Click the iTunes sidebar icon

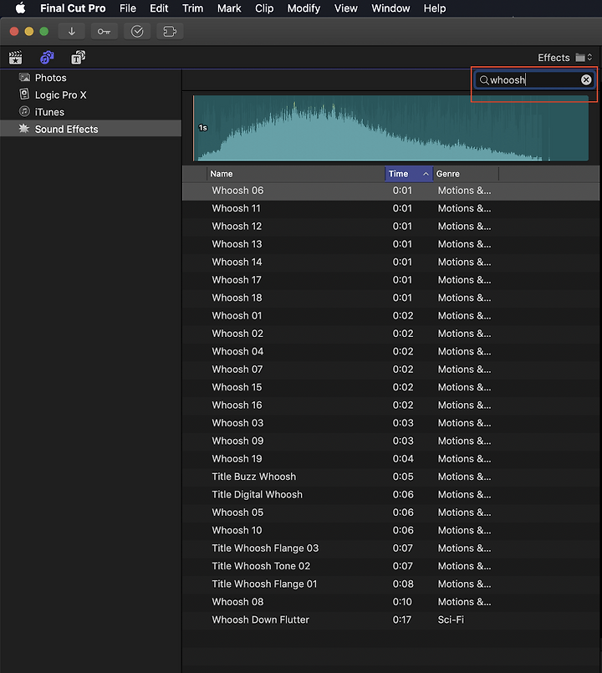pyautogui.click(x=24, y=111)
